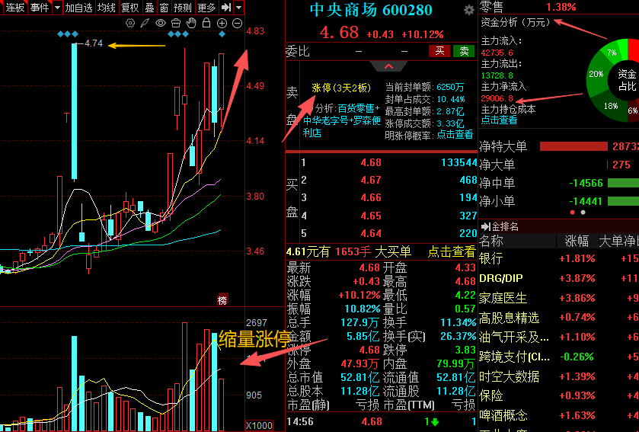Select the 银行 sector row
The height and width of the screenshot is (432, 639).
point(559,258)
